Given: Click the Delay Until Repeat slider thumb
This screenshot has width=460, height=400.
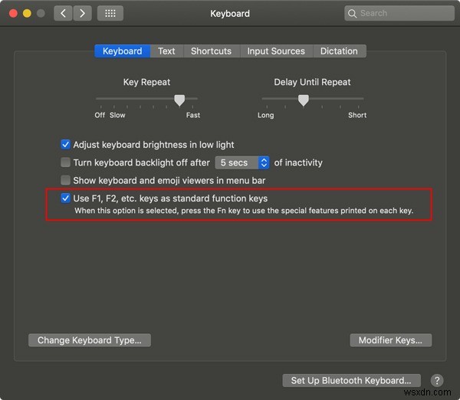Looking at the screenshot, I should click(304, 100).
